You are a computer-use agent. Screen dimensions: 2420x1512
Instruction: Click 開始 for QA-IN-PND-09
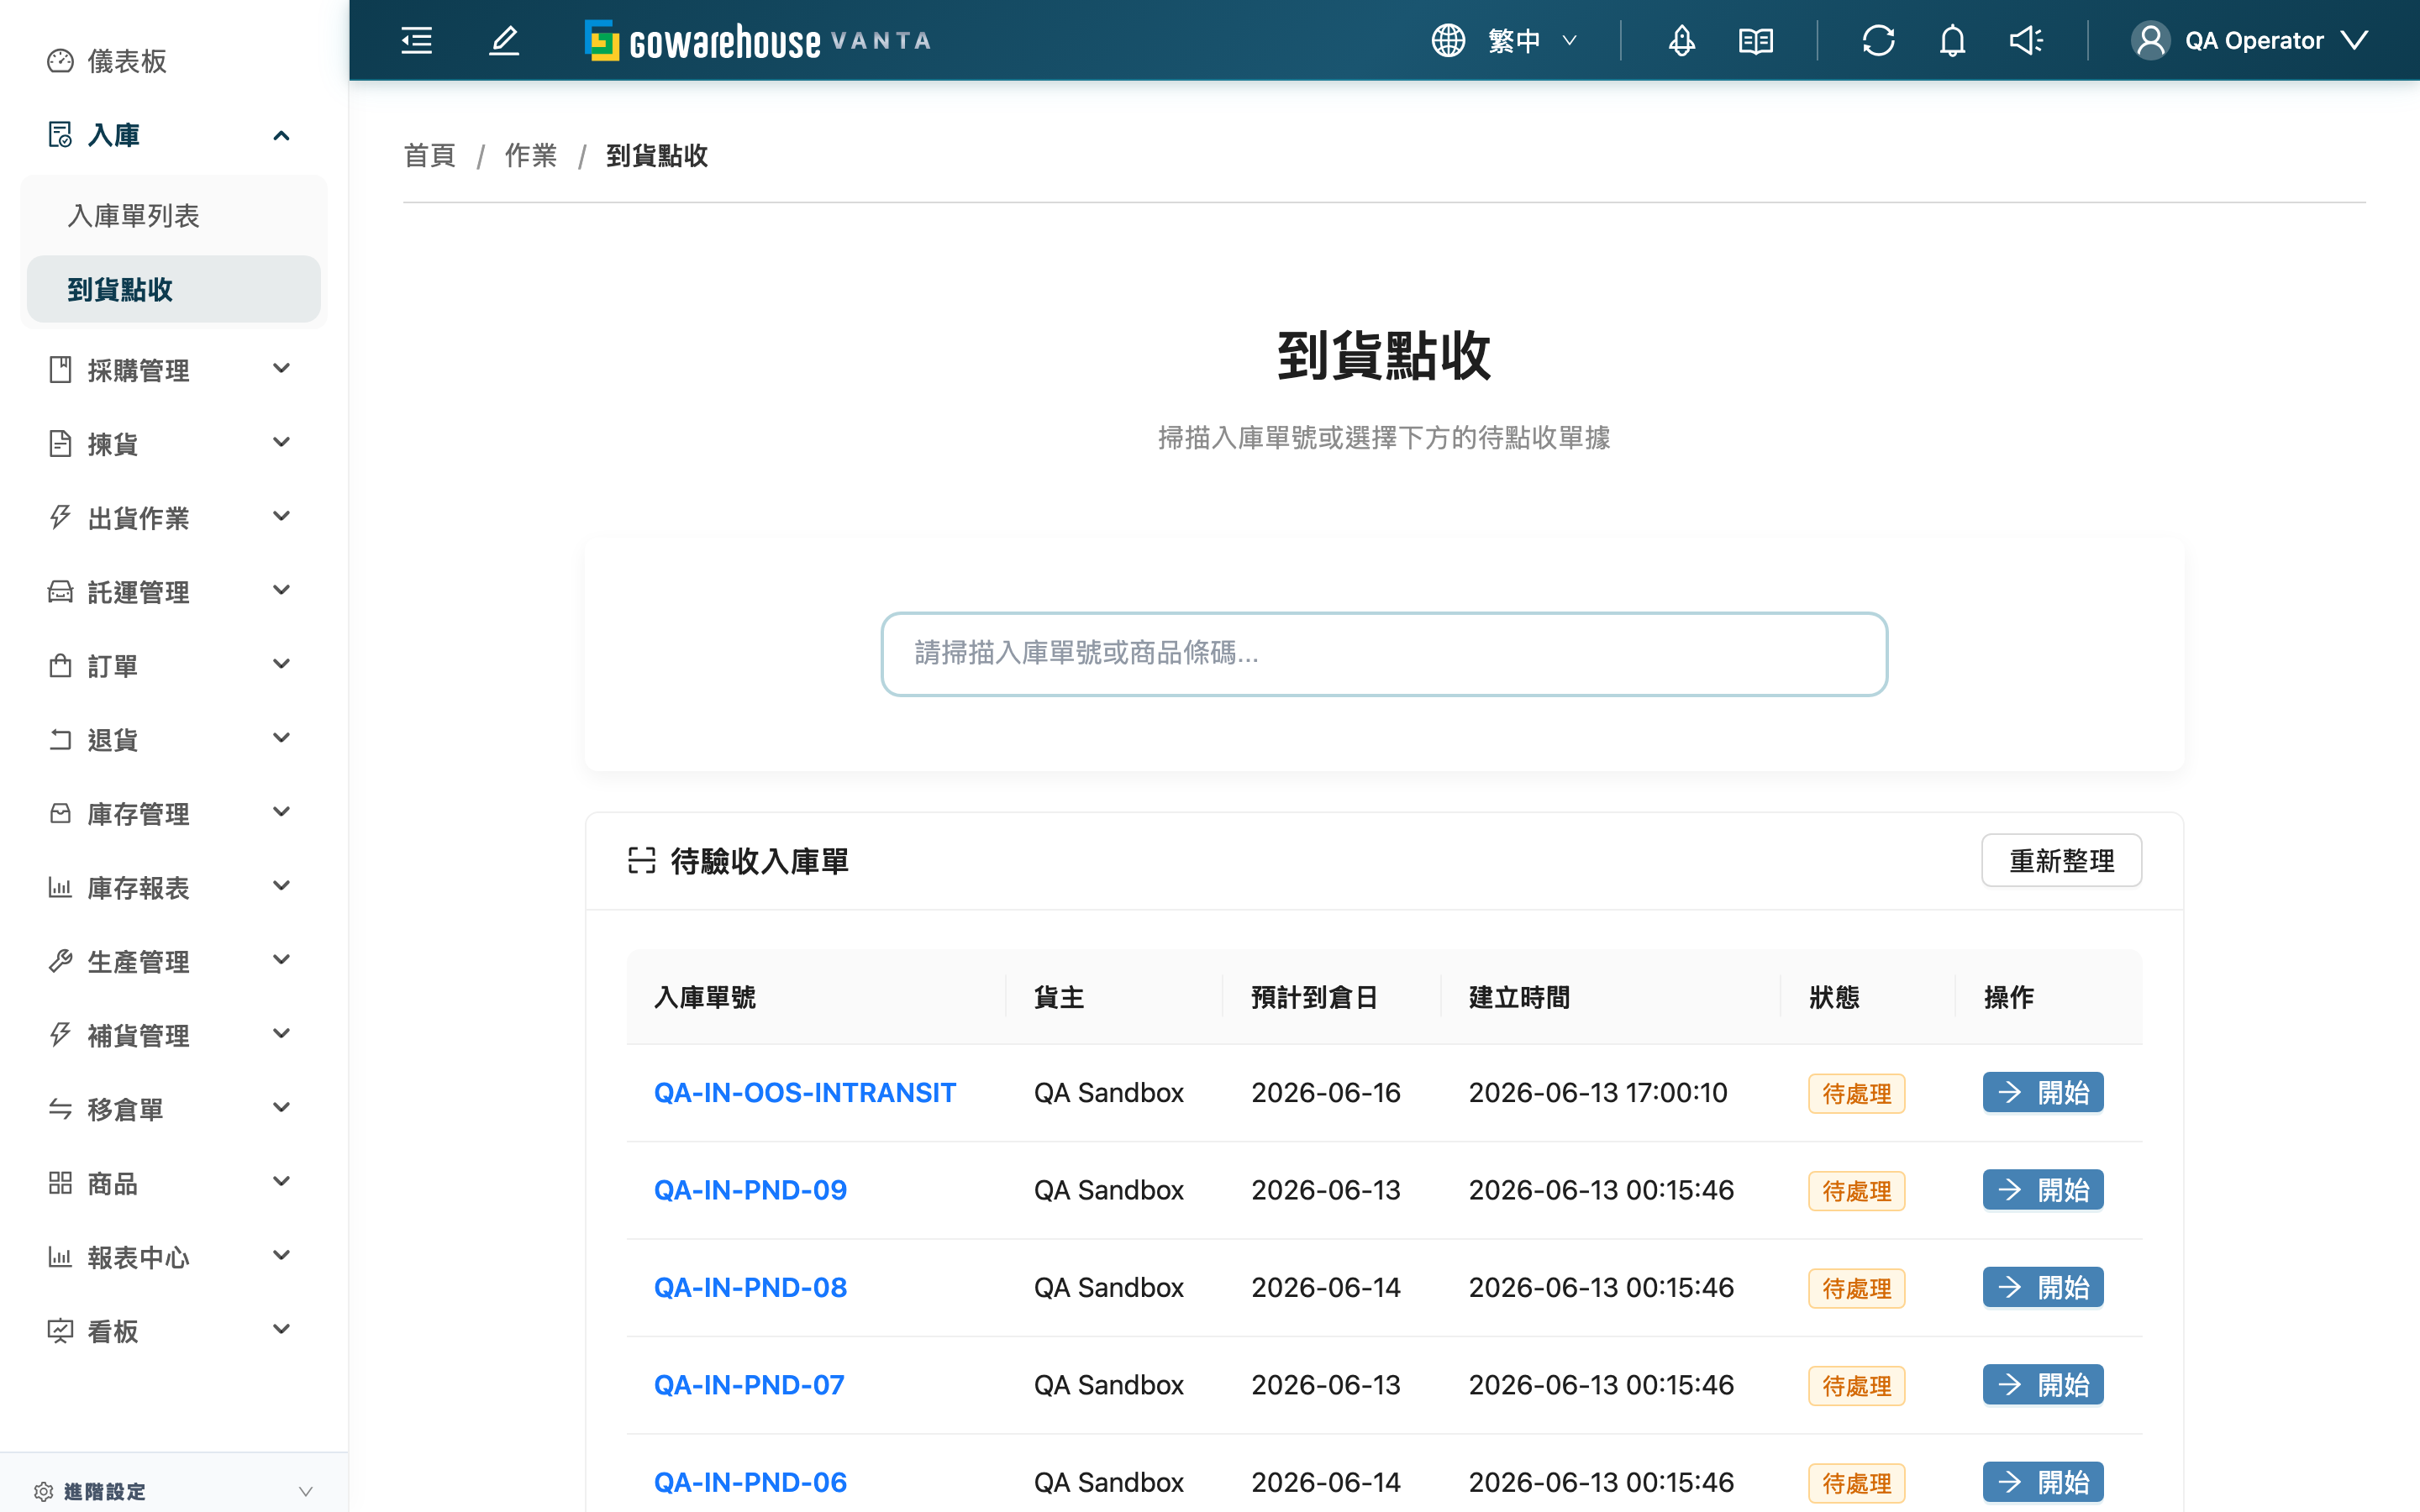(x=2043, y=1190)
